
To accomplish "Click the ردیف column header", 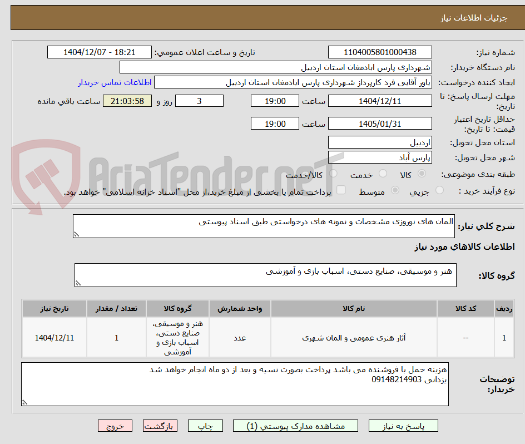I will [x=504, y=309].
